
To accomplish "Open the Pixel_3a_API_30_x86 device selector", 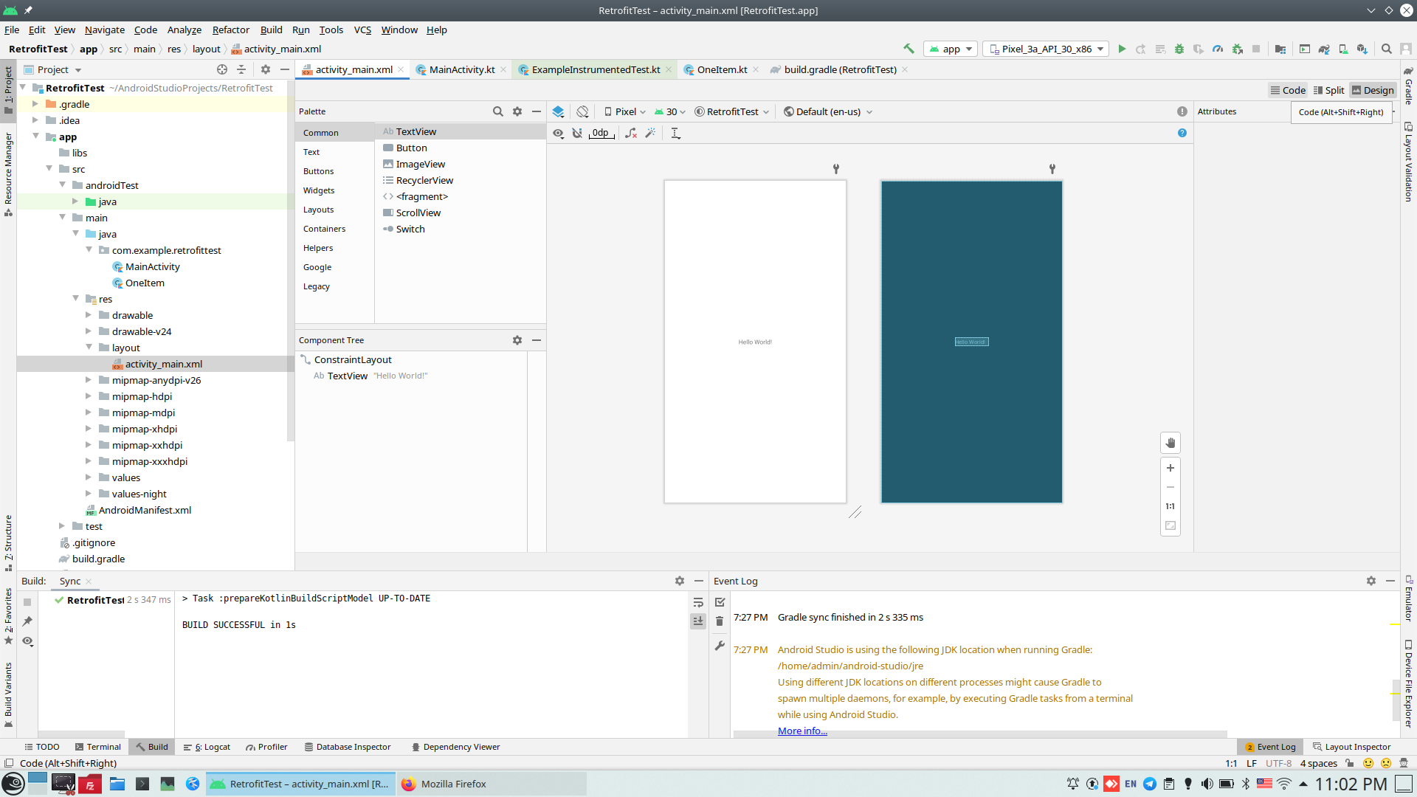I will (x=1047, y=49).
